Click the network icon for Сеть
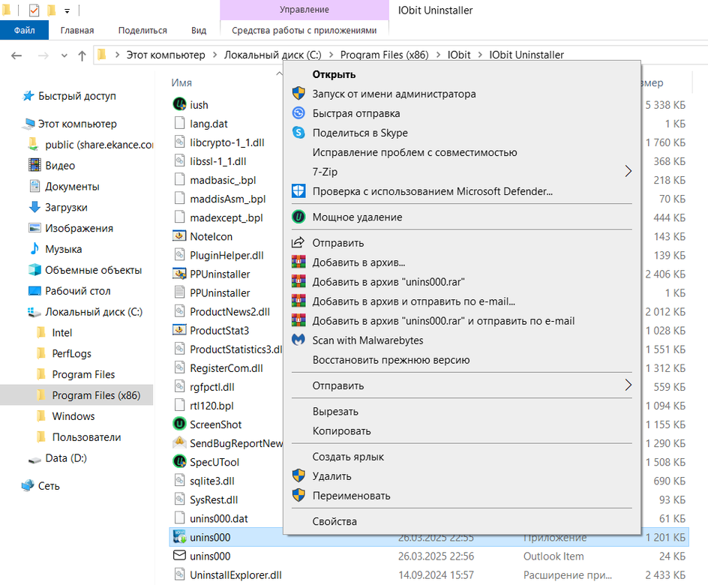The image size is (708, 585). tap(28, 486)
